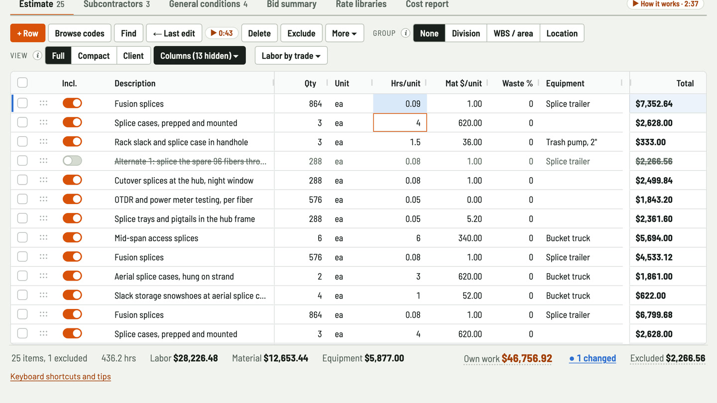This screenshot has height=403, width=717.
Task: Select the Qty cell showing 576 for OTDR testing
Action: point(301,200)
